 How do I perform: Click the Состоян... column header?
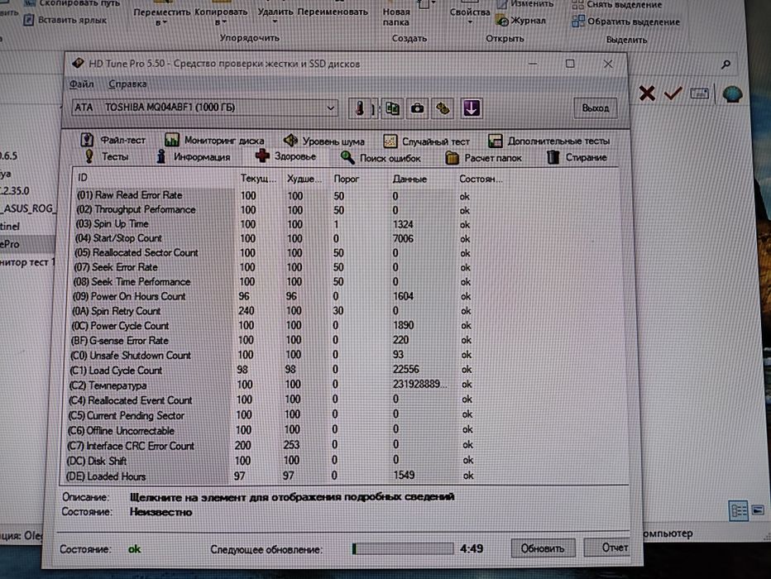pyautogui.click(x=481, y=179)
